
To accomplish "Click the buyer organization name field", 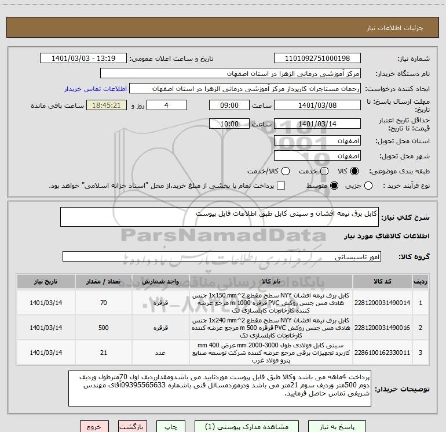I will [x=231, y=74].
